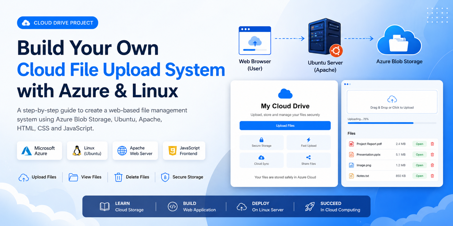
Task: Click the View Files folder icon
Action: 73,177
